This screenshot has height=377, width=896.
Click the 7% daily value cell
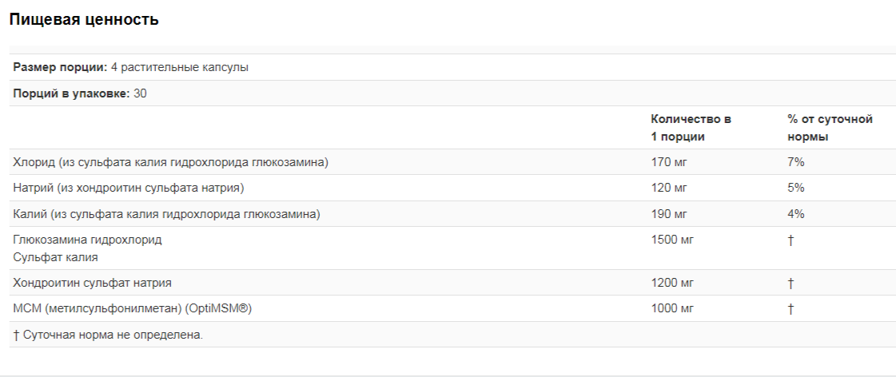795,162
